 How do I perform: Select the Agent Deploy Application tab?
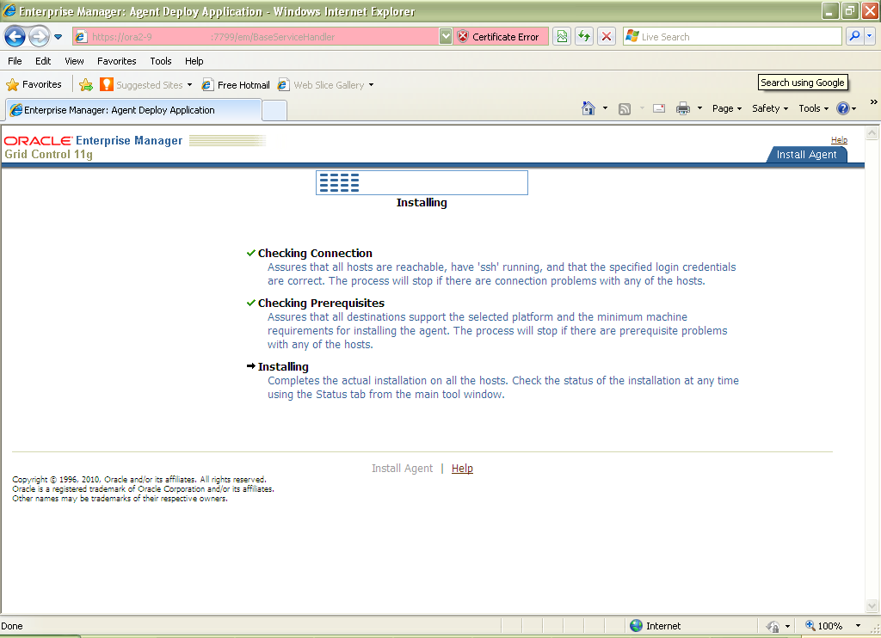coord(132,110)
